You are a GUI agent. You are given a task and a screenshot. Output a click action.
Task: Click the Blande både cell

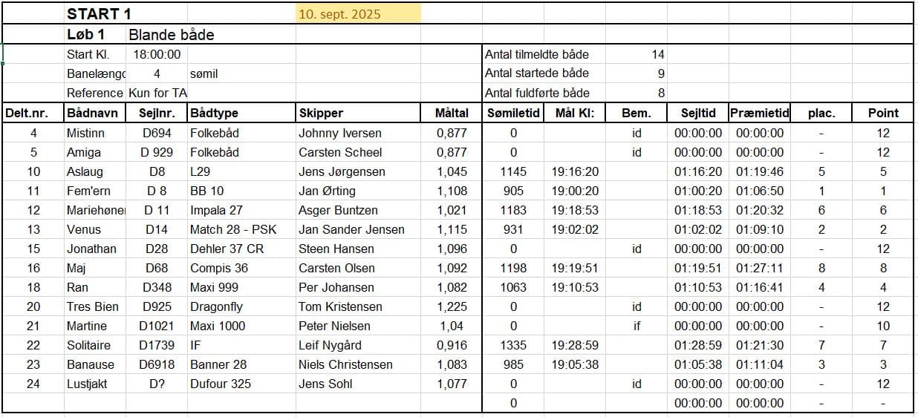click(x=172, y=35)
